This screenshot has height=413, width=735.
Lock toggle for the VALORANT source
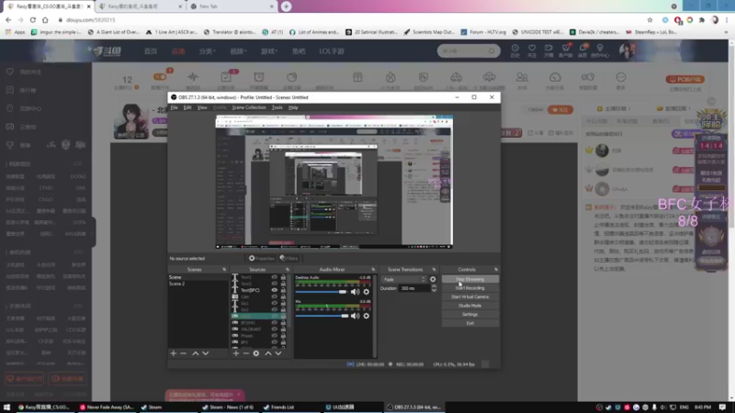click(283, 329)
